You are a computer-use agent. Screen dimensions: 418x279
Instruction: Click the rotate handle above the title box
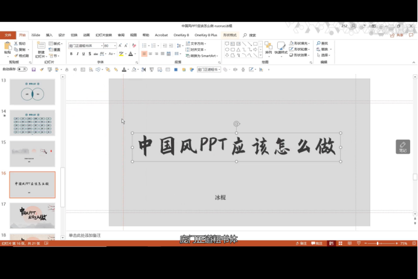tap(236, 123)
